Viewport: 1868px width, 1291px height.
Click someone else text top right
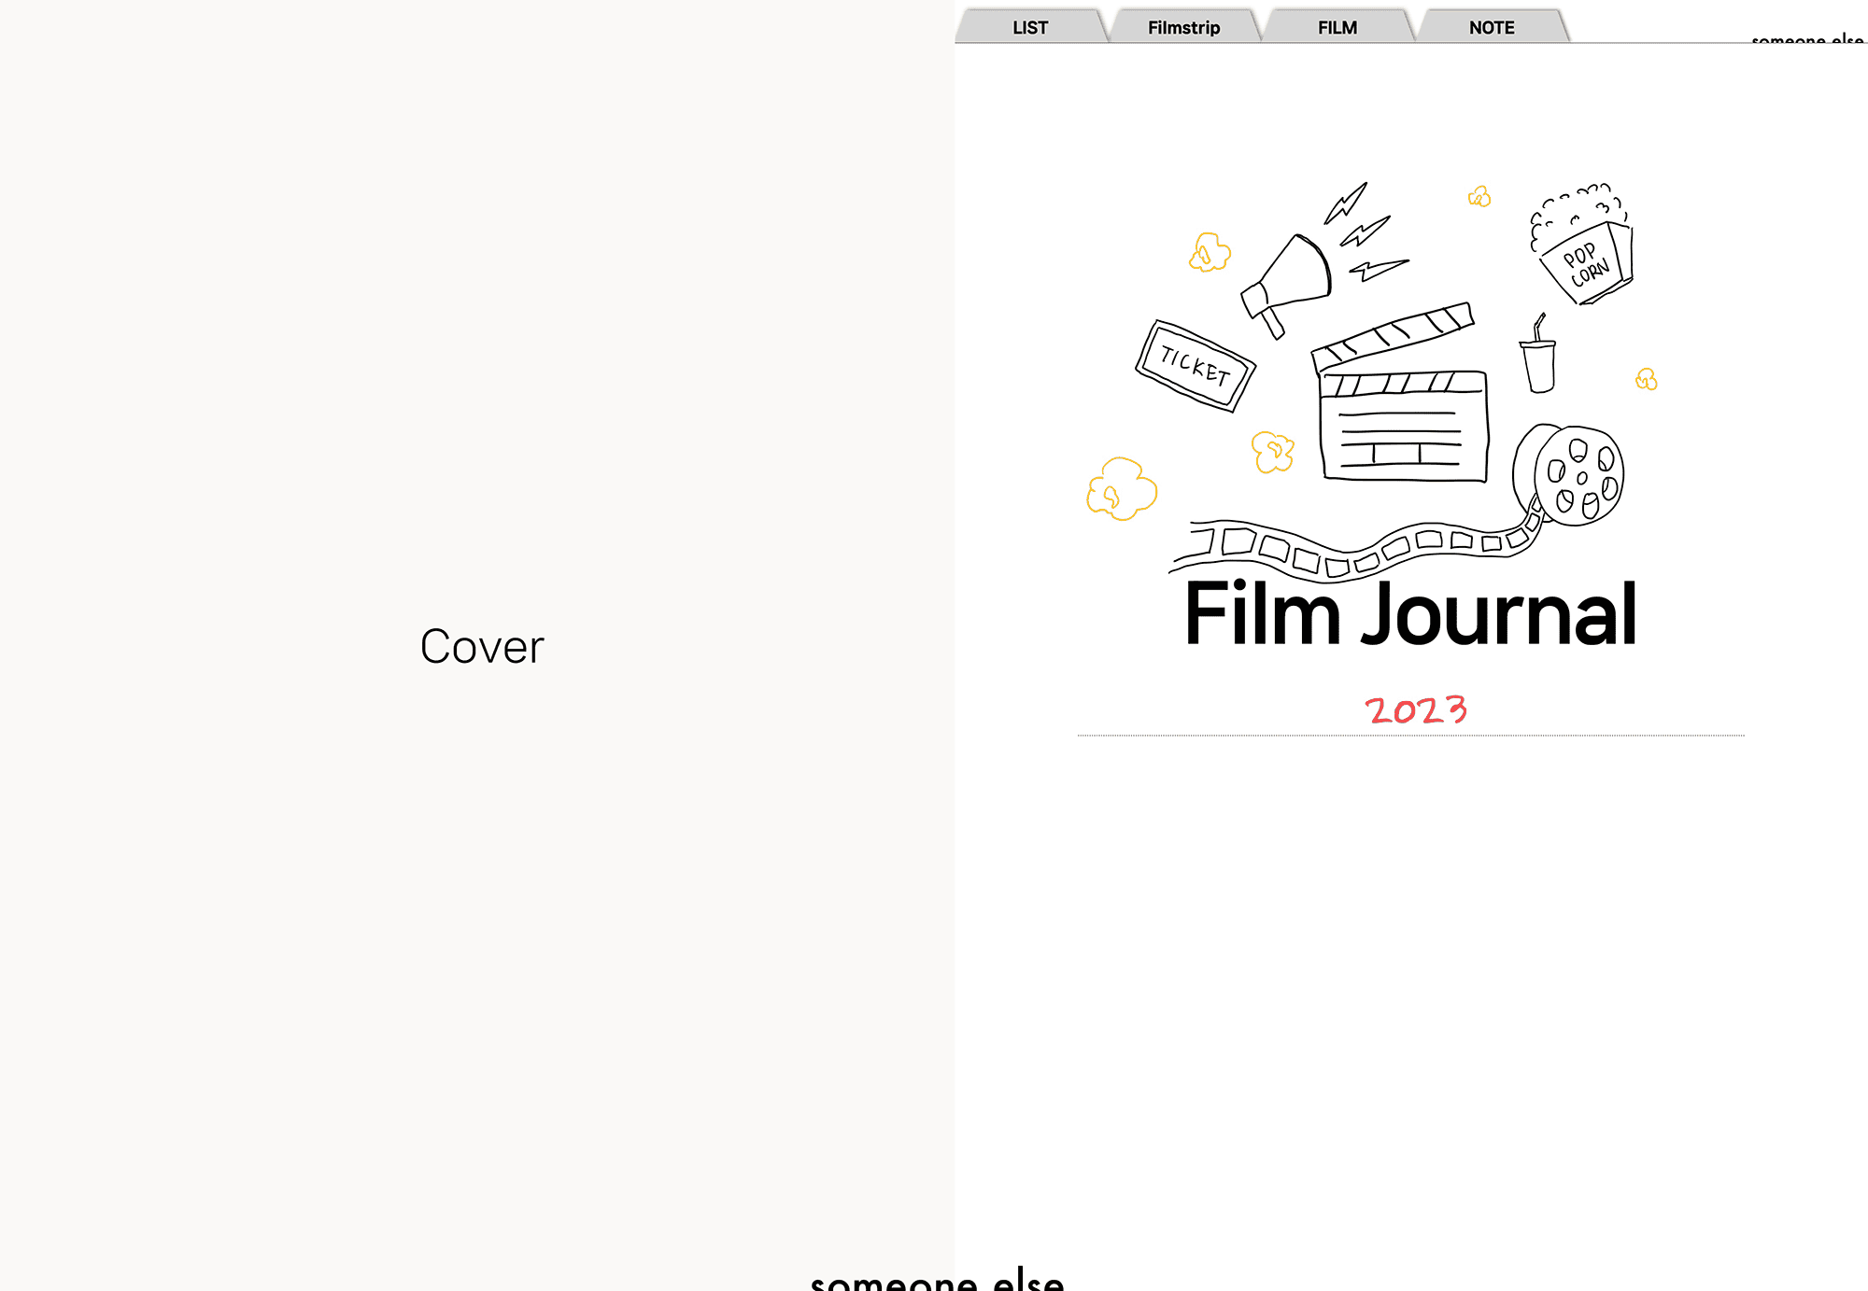(1806, 39)
